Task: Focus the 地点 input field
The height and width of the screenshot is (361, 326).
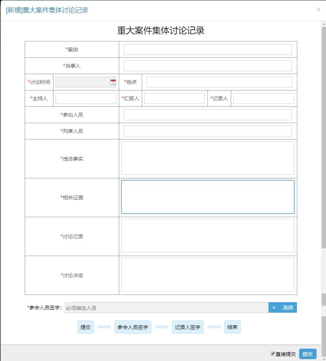Action: (219, 82)
